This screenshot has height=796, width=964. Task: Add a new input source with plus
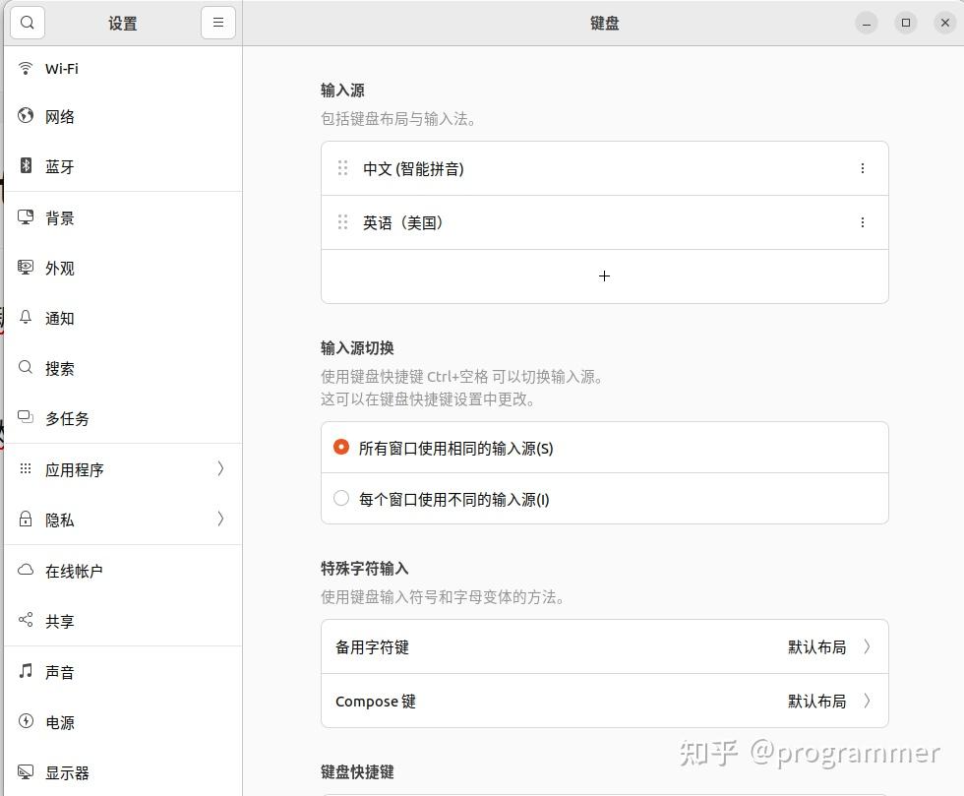tap(604, 276)
